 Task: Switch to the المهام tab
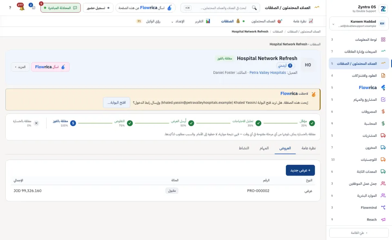pyautogui.click(x=264, y=148)
